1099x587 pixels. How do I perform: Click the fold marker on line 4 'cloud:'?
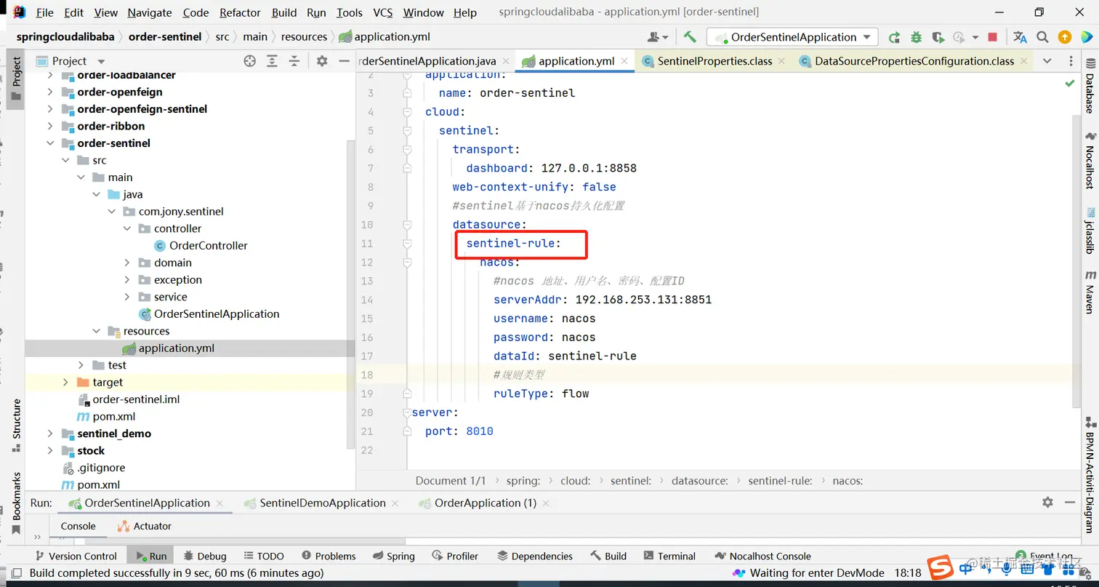pos(407,112)
